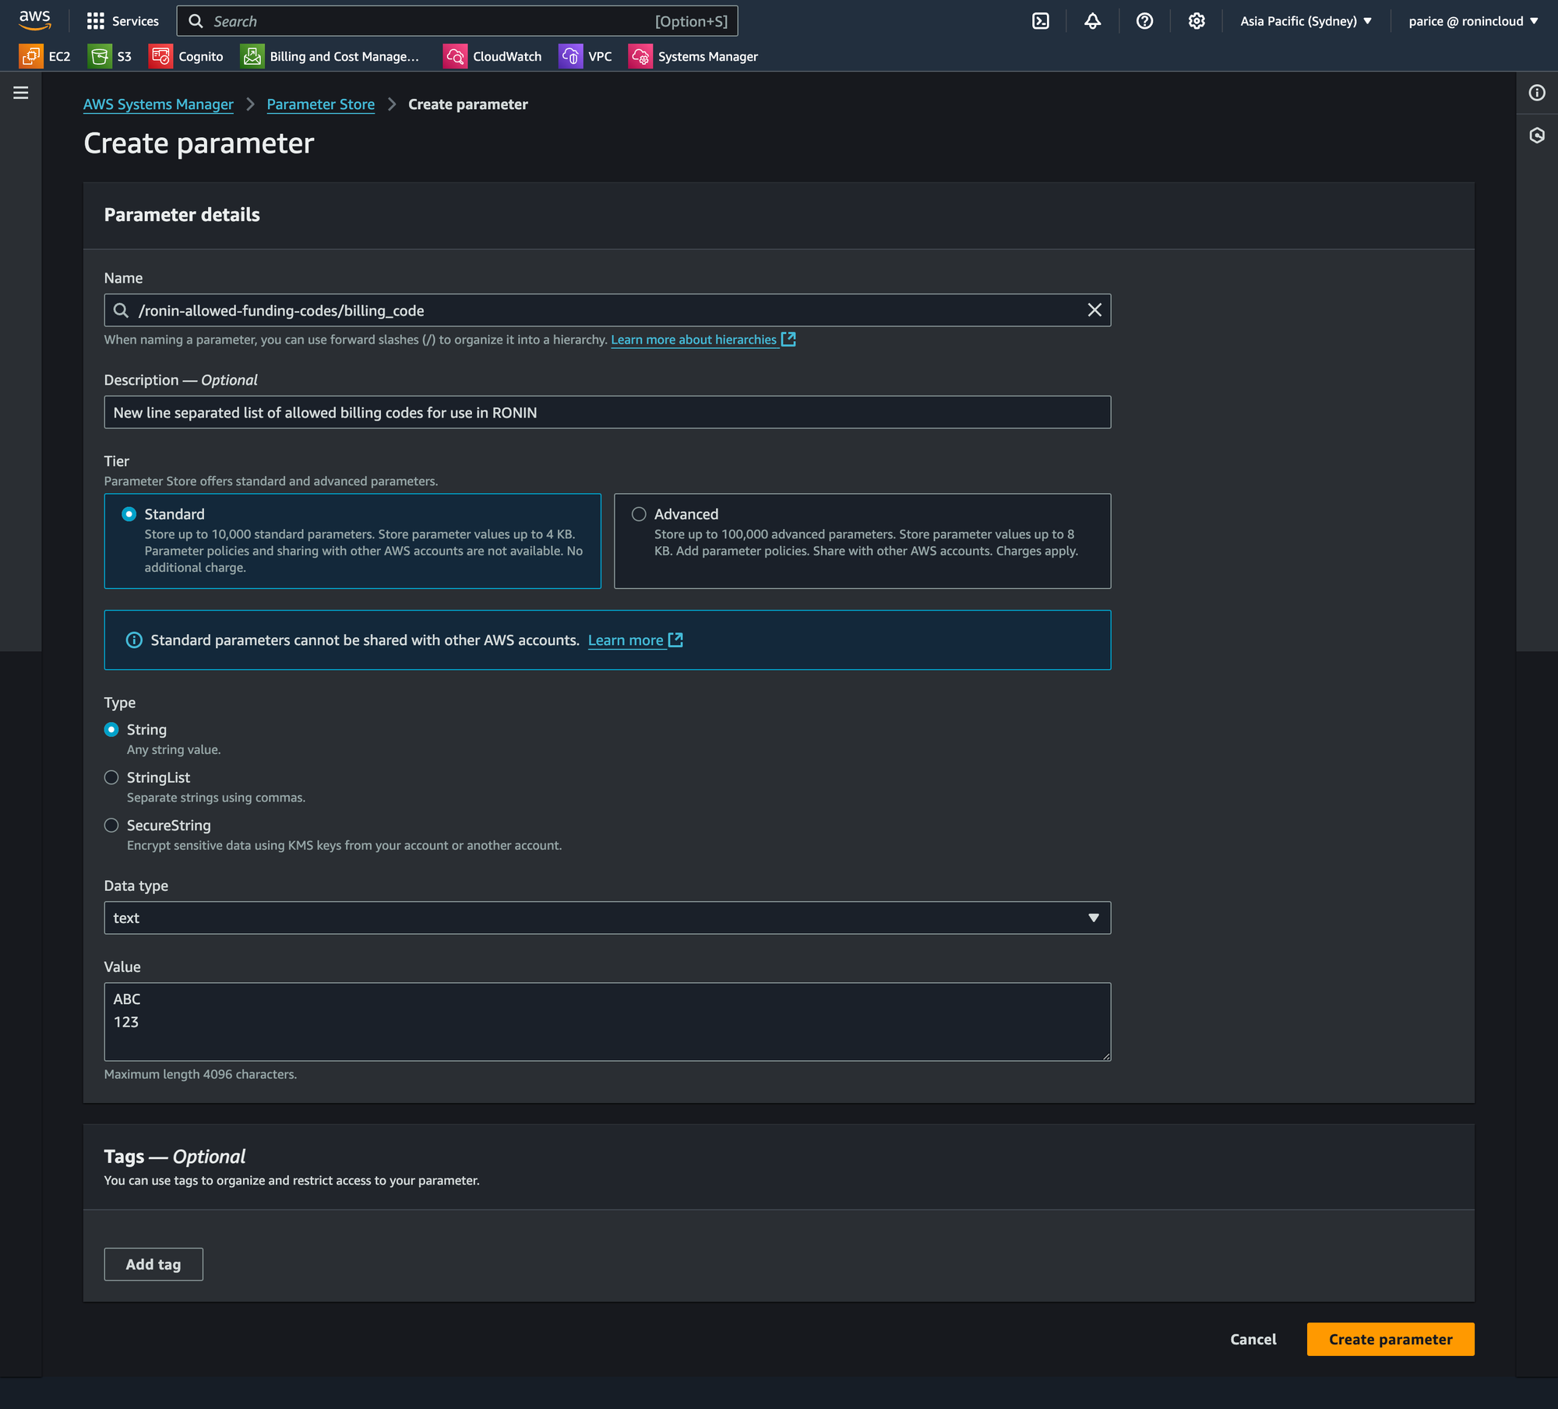The width and height of the screenshot is (1558, 1409).
Task: Open the Asia Pacific (Sydney) region selector
Action: pyautogui.click(x=1306, y=21)
